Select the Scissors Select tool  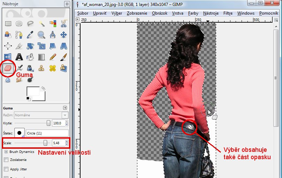click(x=63, y=24)
